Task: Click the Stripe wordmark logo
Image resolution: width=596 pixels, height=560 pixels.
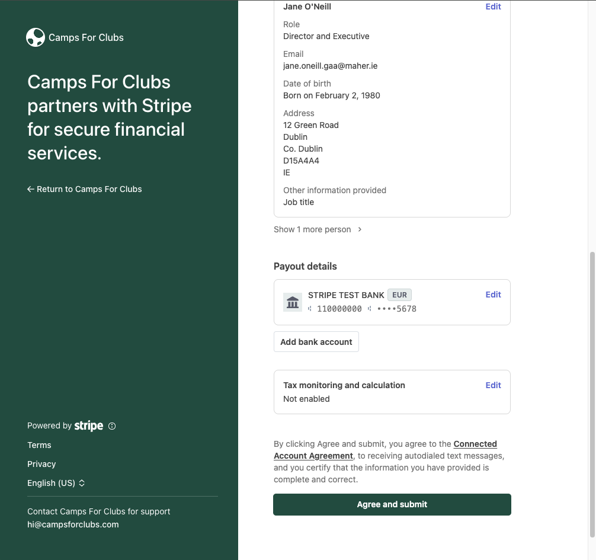Action: [x=88, y=425]
